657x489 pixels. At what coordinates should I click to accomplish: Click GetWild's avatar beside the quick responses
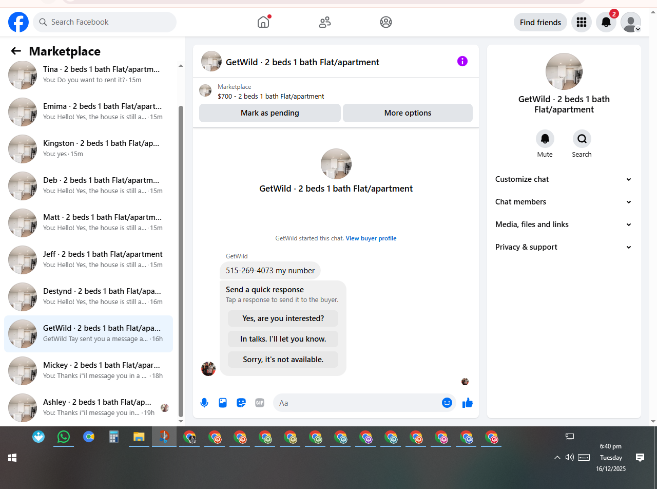pyautogui.click(x=208, y=369)
